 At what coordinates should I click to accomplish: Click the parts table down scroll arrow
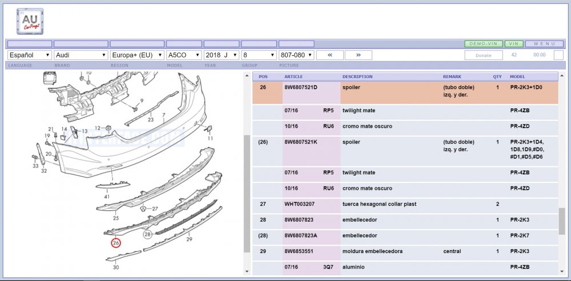(562, 271)
